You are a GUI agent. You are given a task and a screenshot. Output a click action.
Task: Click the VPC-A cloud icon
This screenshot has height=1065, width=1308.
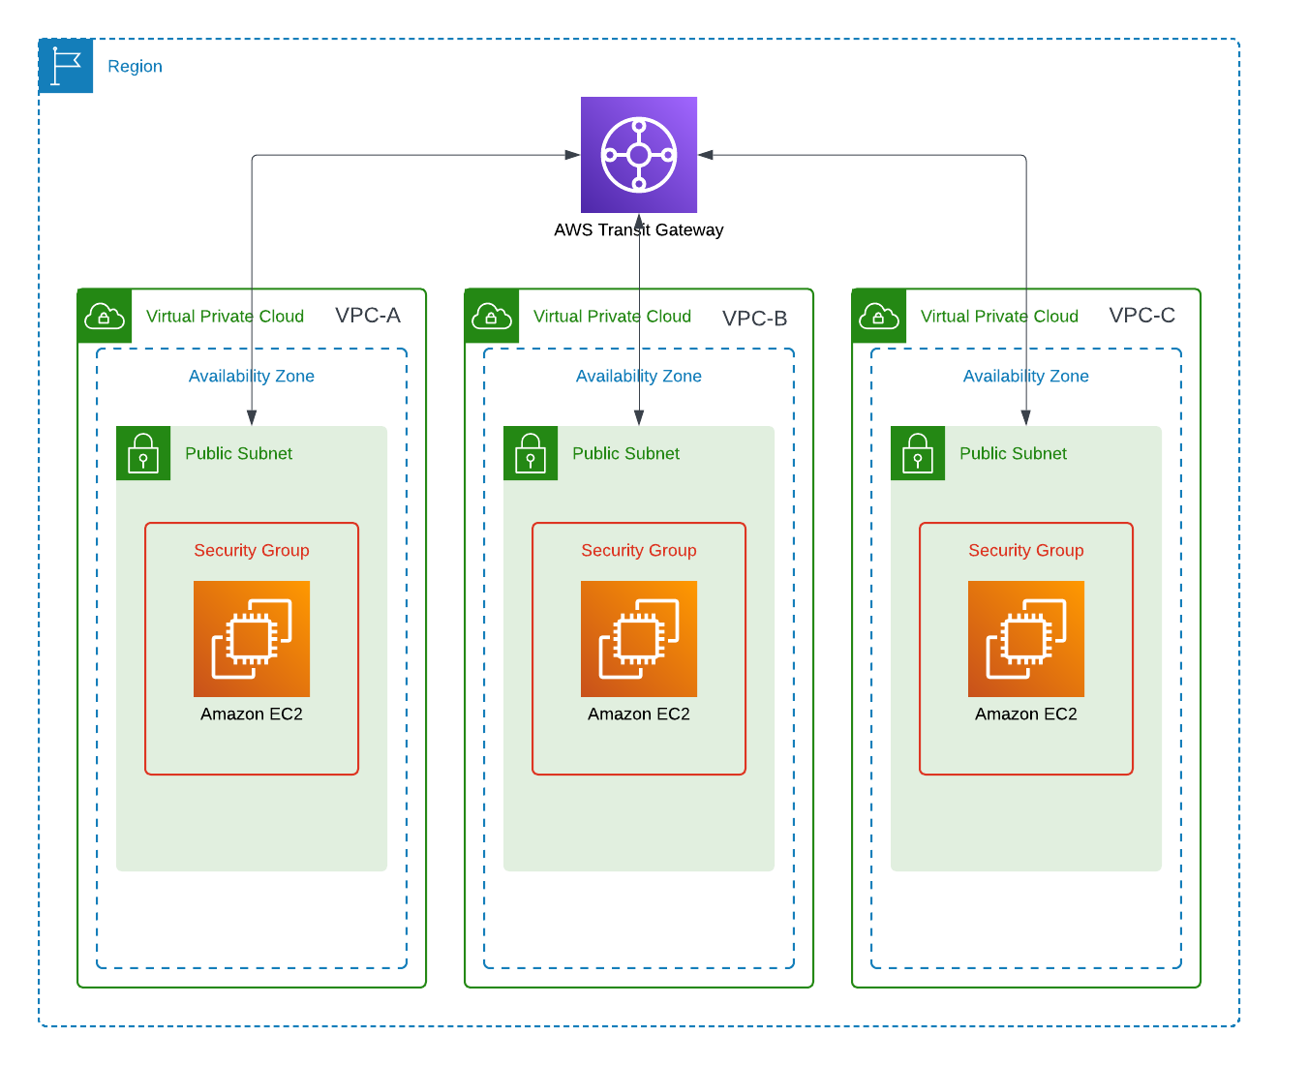coord(105,316)
